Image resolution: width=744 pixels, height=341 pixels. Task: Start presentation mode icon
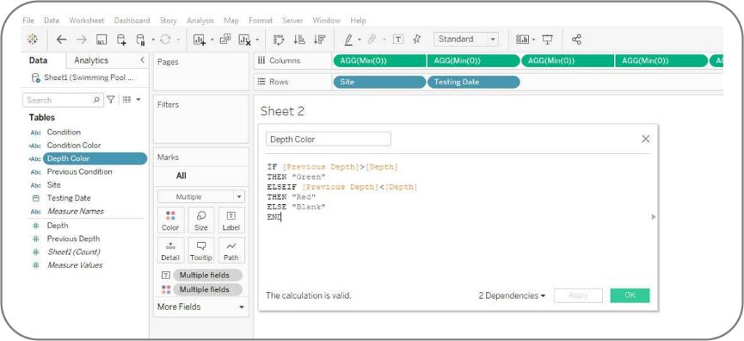pyautogui.click(x=548, y=40)
